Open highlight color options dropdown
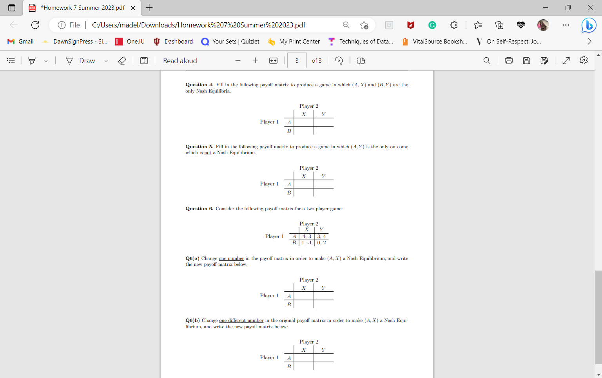 [46, 61]
